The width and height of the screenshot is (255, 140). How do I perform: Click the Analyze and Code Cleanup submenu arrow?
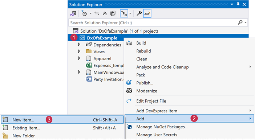click(250, 67)
